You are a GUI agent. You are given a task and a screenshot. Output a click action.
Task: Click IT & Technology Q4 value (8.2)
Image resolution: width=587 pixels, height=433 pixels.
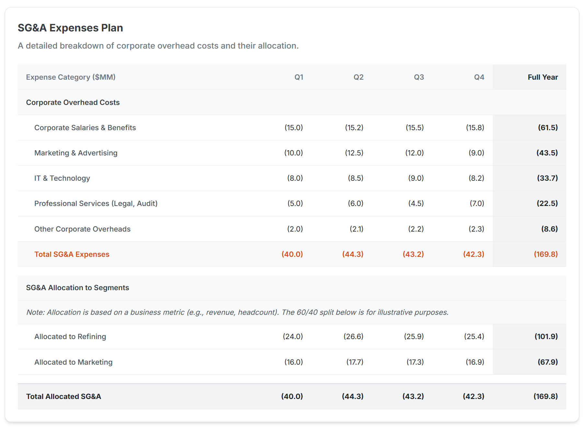(x=476, y=178)
